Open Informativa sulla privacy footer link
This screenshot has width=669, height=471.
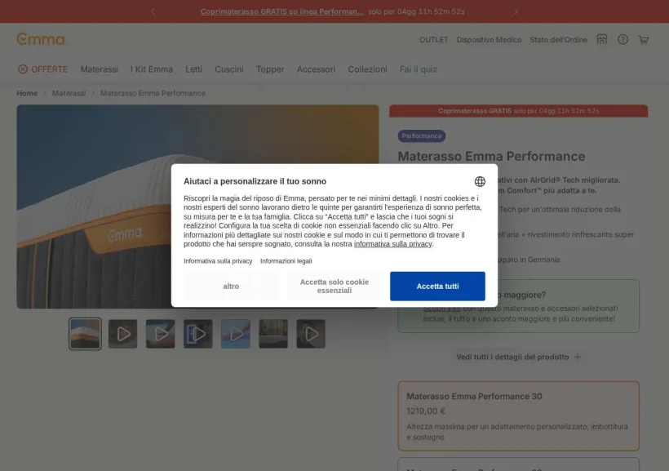click(x=218, y=261)
